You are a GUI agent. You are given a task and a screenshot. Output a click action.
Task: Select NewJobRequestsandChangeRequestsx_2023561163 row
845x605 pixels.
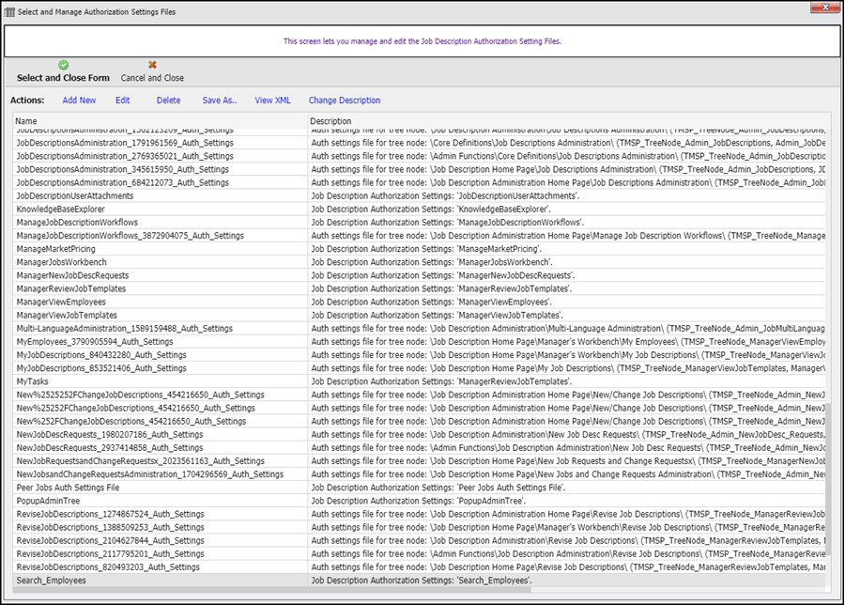[x=420, y=461]
